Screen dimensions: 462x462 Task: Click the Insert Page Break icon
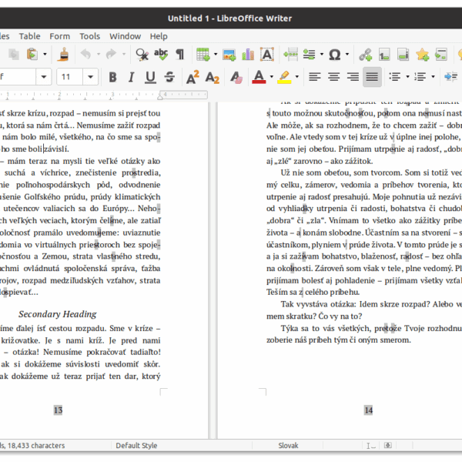[x=290, y=55]
